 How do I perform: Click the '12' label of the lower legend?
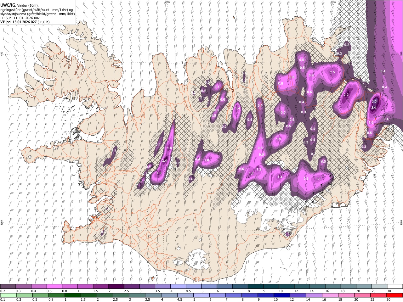coord(292,299)
